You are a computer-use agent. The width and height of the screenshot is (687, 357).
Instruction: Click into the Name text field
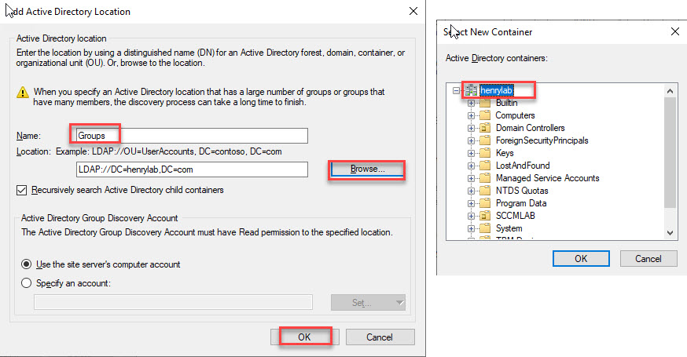[x=190, y=136]
